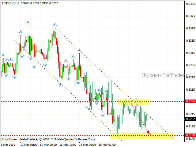The width and height of the screenshot is (196, 147).
Task: Click the 11 Mar 00:00 time label
Action: point(48,145)
